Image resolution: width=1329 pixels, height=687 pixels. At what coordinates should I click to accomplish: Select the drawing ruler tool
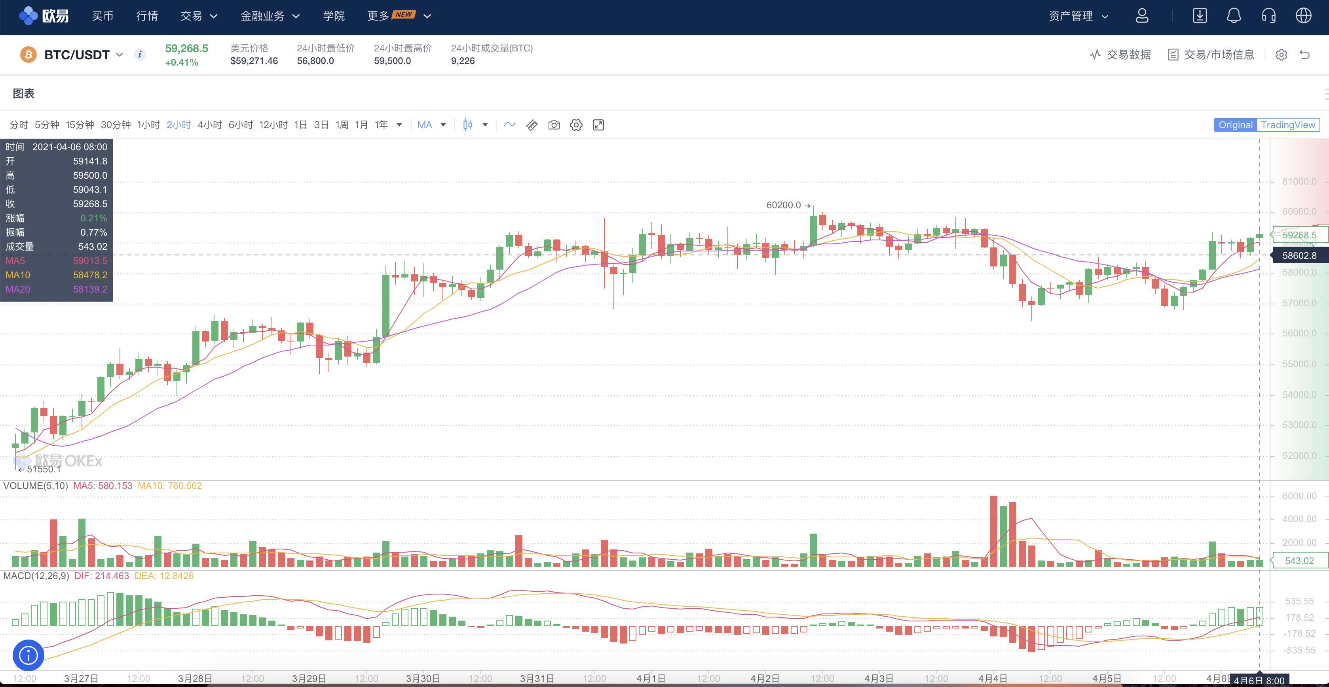pyautogui.click(x=532, y=125)
